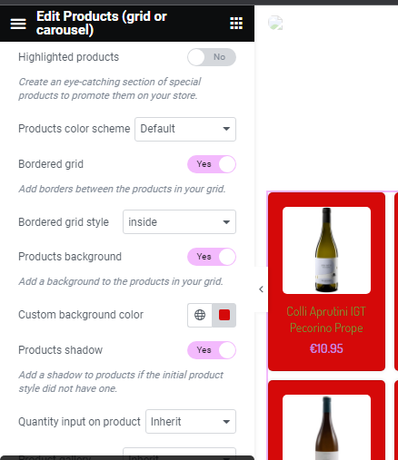Click the €10.95 product price
The width and height of the screenshot is (398, 460).
click(326, 348)
